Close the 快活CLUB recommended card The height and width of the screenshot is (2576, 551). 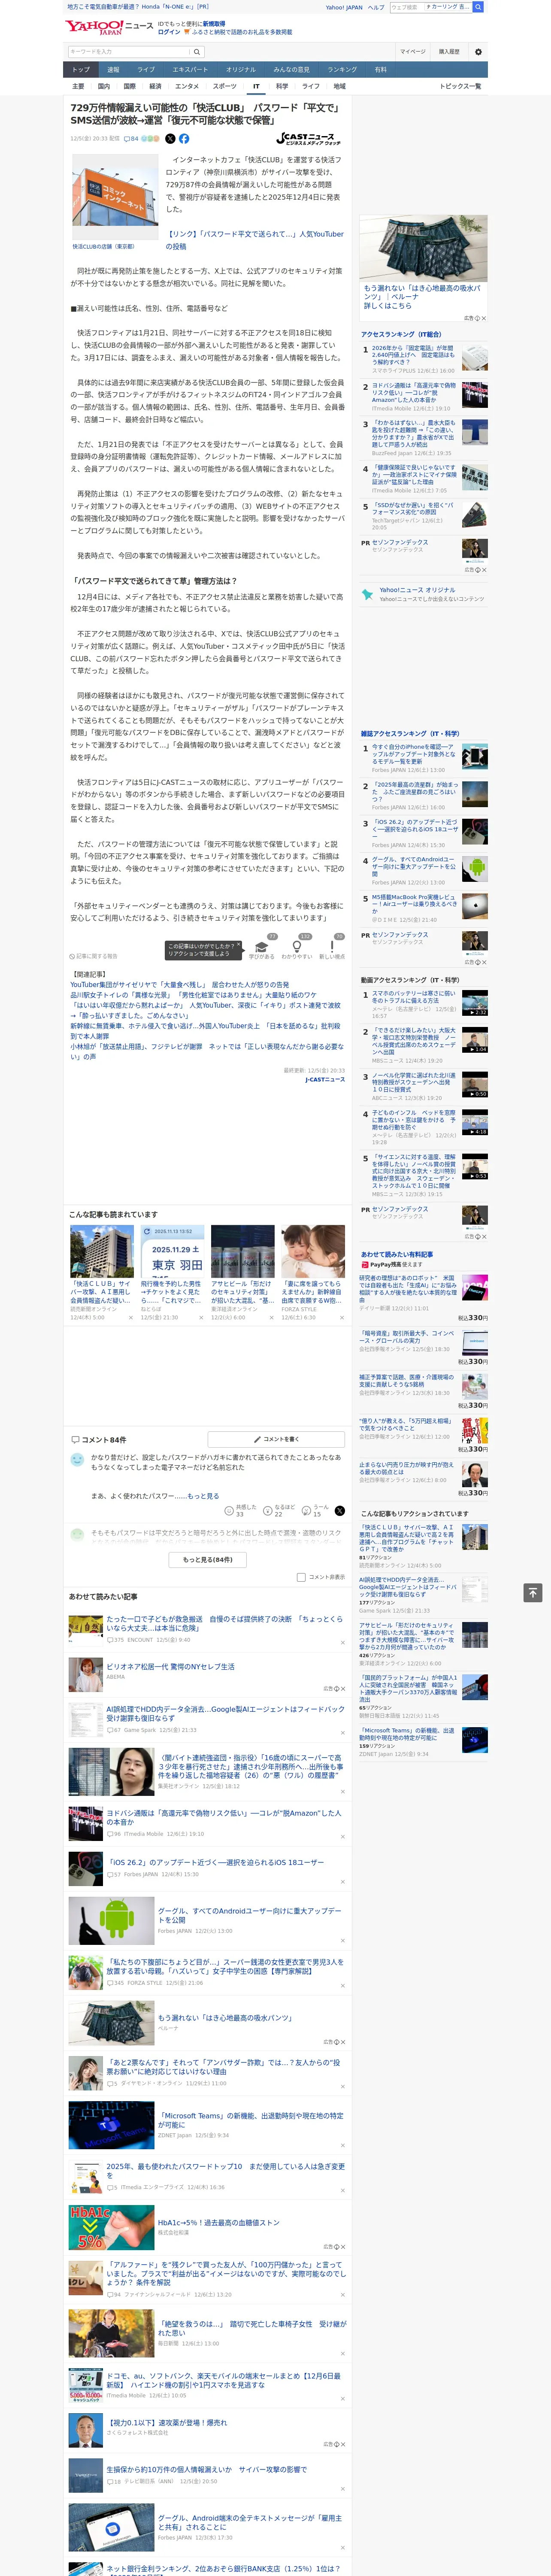tap(130, 1317)
